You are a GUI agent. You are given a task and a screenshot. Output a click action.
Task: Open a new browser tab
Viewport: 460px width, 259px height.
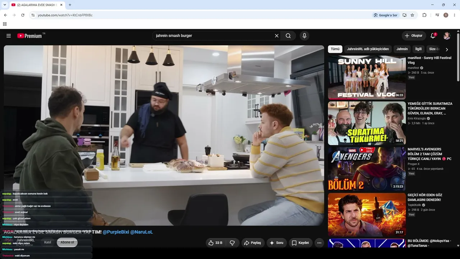[70, 5]
